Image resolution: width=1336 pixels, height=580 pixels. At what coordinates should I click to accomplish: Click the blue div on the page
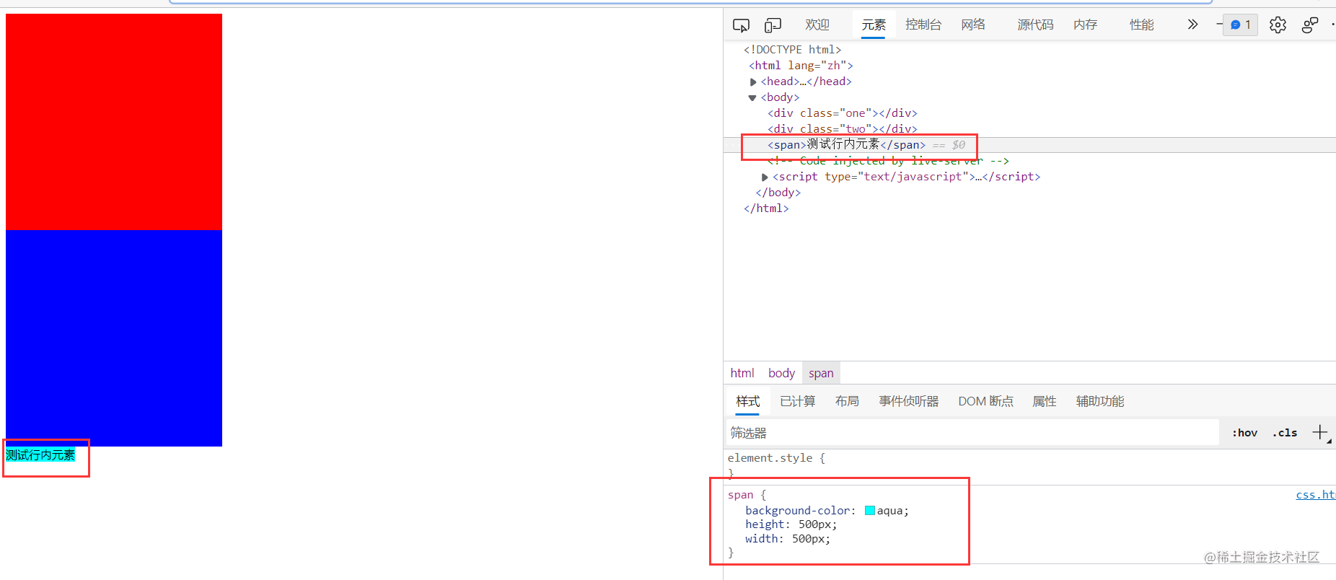pyautogui.click(x=114, y=338)
